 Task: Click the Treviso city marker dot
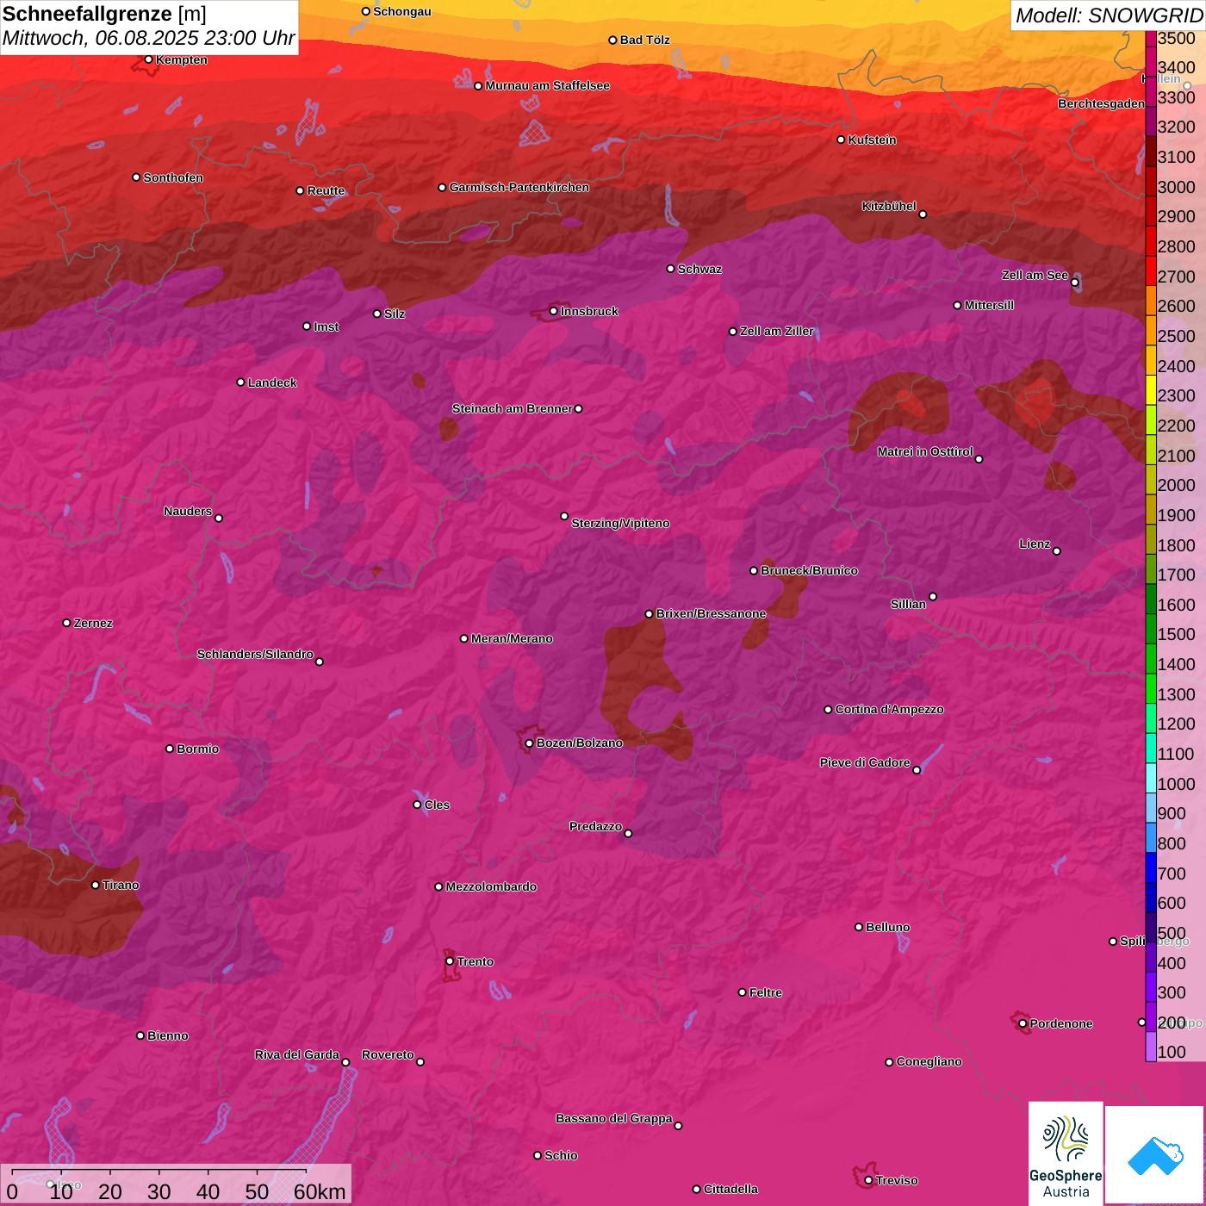pos(868,1180)
